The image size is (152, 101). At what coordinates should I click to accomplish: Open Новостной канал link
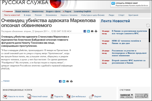[x=40, y=96]
